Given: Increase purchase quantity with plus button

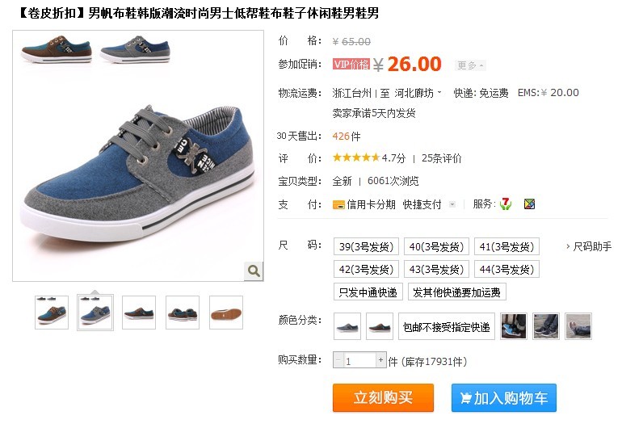Looking at the screenshot, I should coord(380,360).
